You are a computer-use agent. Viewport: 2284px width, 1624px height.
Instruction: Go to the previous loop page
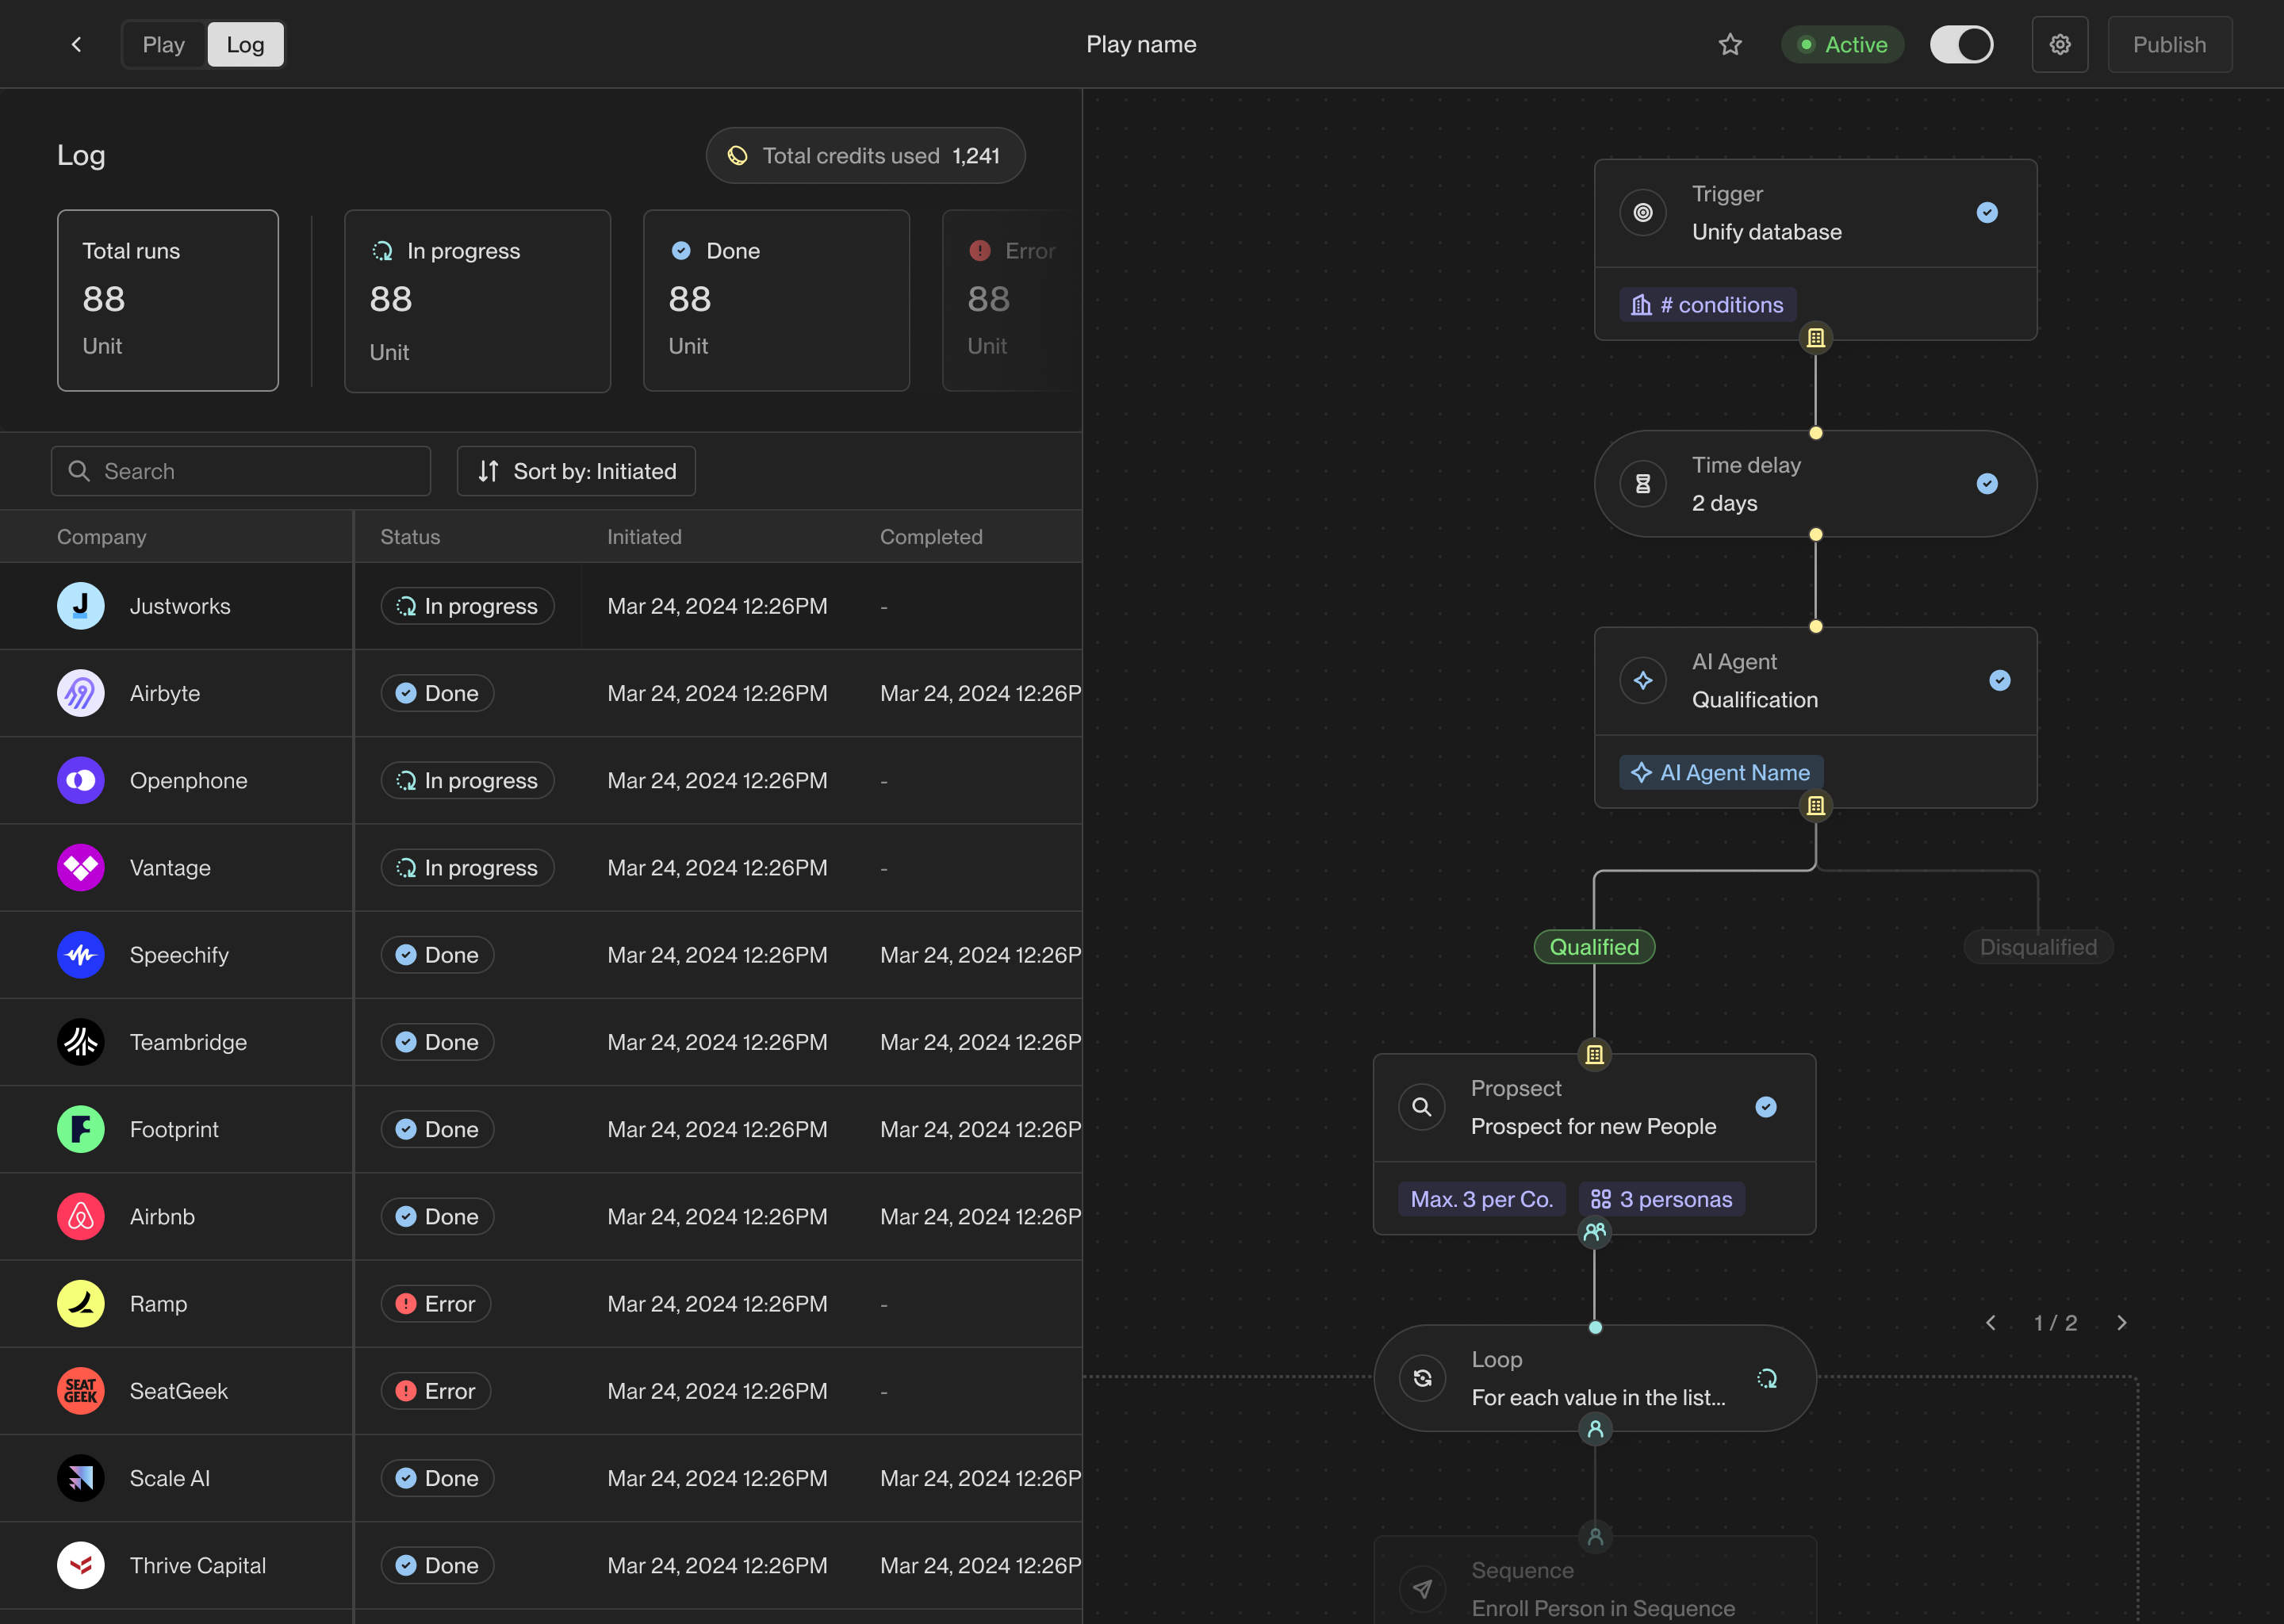1991,1323
